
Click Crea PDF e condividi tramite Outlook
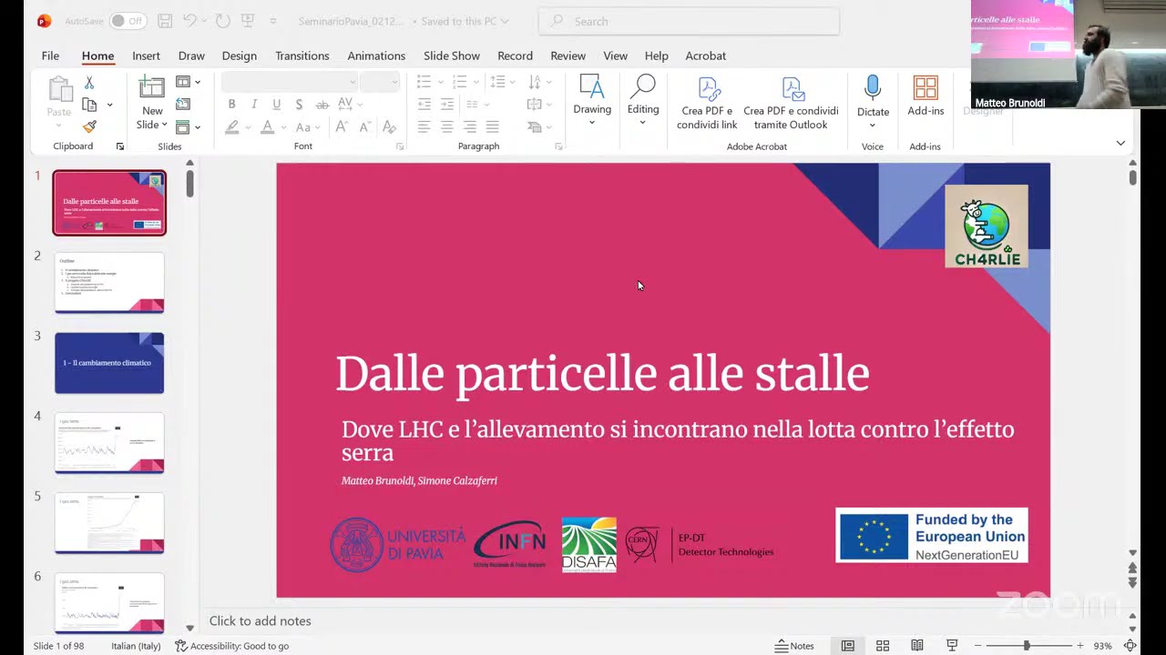tap(791, 103)
